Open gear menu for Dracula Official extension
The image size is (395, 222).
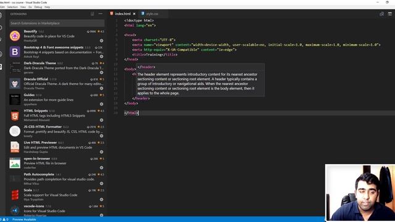[101, 88]
